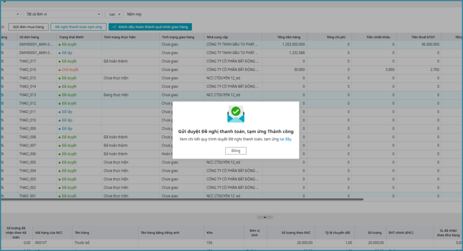Open the Lọc filter dropdown
Screen dimensions: 463x251
coord(114,14)
